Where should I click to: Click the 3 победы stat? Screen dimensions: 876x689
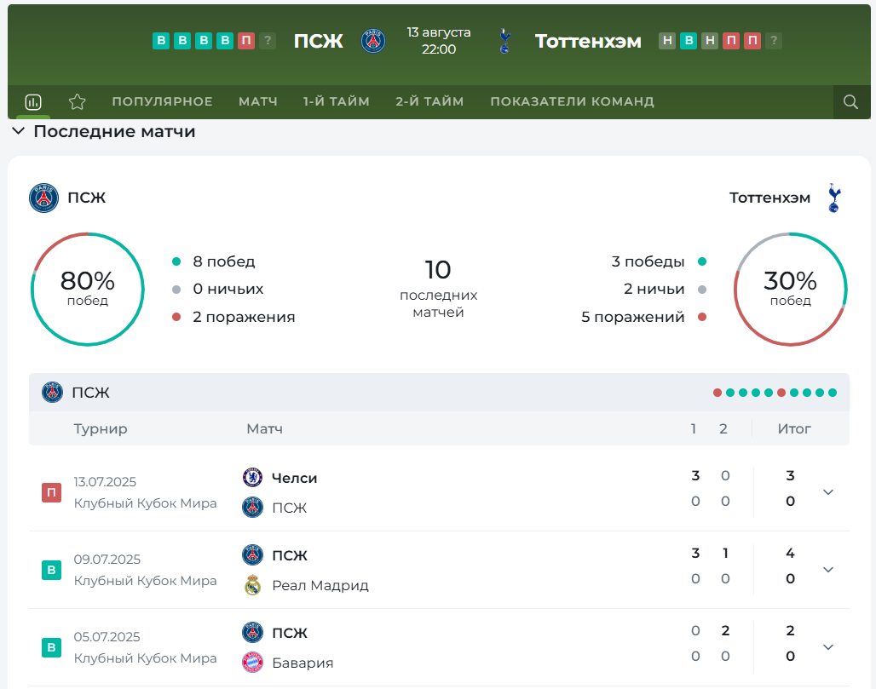point(648,261)
